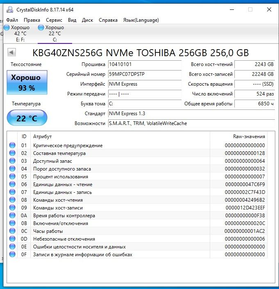Select the Порог доступного запаса row
This screenshot has width=279, height=289.
pos(137,168)
